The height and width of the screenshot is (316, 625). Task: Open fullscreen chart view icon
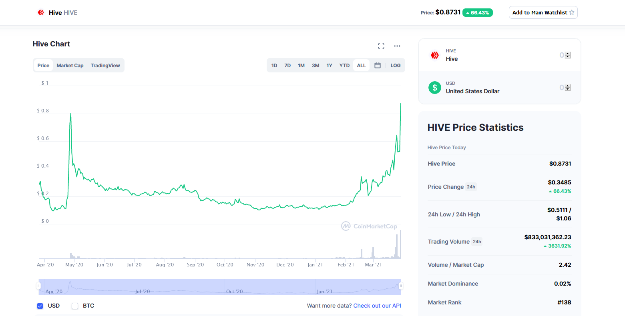381,46
